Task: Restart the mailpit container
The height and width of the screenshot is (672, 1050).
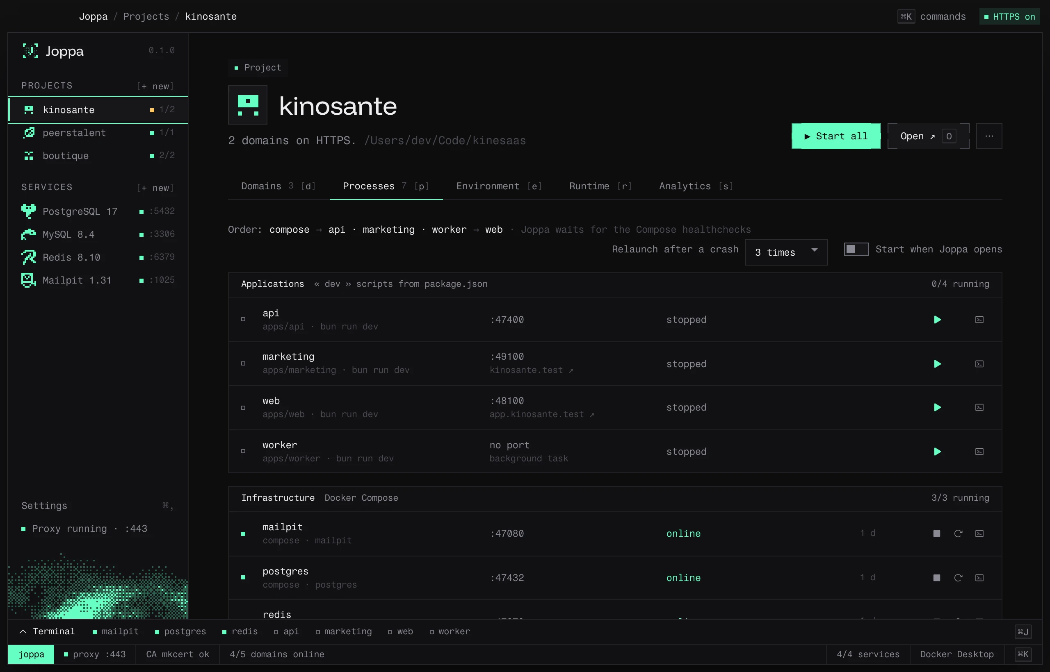Action: coord(958,534)
